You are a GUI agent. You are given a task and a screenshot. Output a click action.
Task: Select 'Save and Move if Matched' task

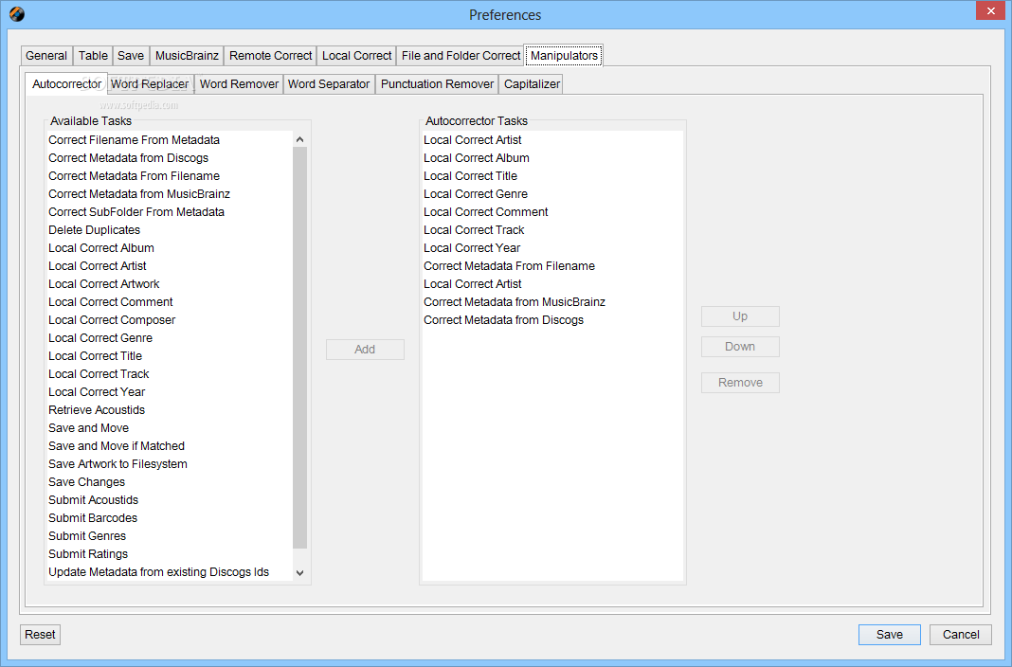(x=170, y=447)
